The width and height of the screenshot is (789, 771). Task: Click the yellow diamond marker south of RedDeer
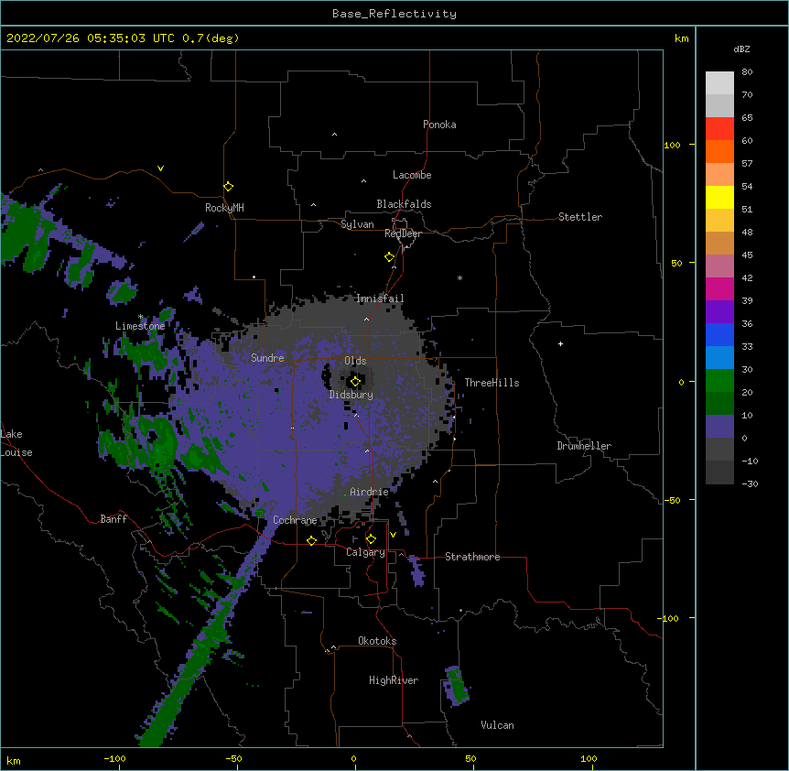[390, 257]
